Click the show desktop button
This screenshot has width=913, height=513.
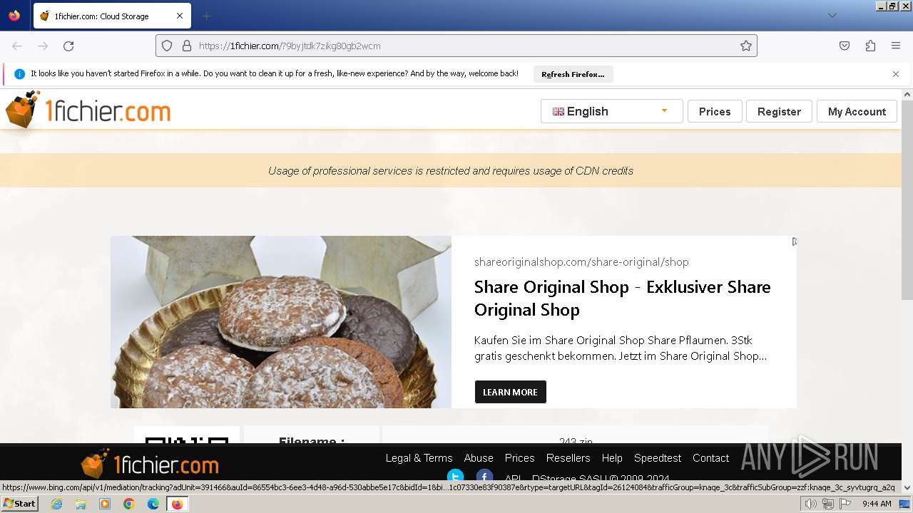pyautogui.click(x=905, y=504)
